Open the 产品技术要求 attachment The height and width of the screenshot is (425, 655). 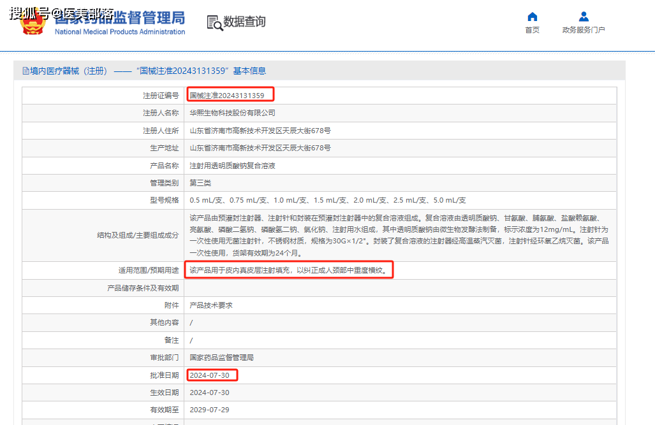(211, 305)
